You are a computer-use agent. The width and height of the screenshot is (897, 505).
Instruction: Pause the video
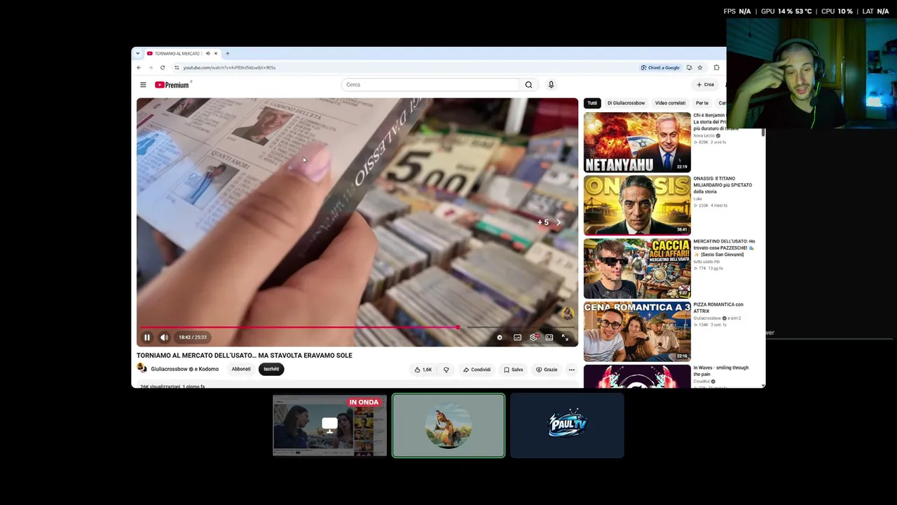click(x=147, y=337)
